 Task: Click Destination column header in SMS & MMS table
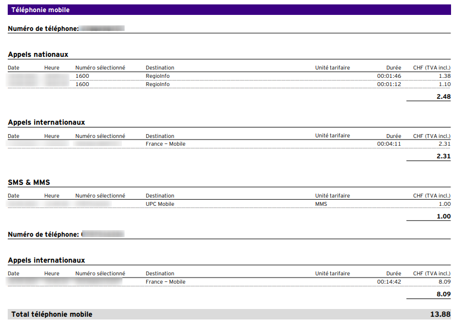click(x=160, y=196)
